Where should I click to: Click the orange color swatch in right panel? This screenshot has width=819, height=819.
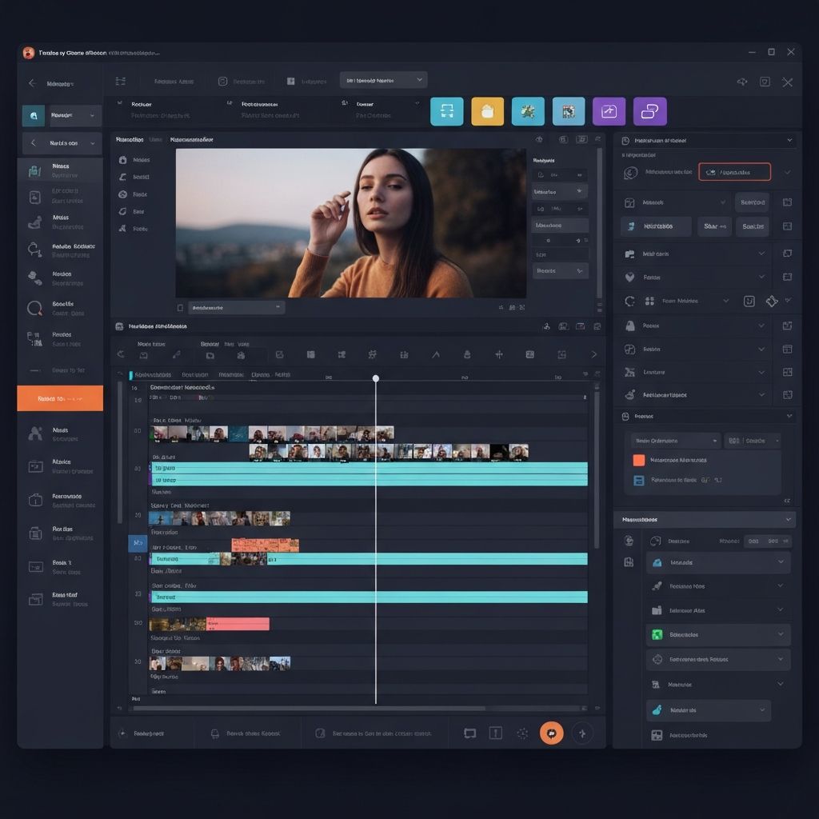(x=639, y=460)
